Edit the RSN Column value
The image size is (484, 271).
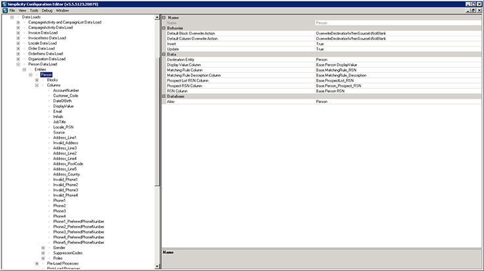point(398,91)
